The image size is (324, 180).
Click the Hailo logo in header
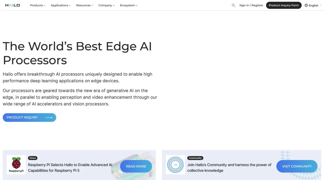[12, 5]
